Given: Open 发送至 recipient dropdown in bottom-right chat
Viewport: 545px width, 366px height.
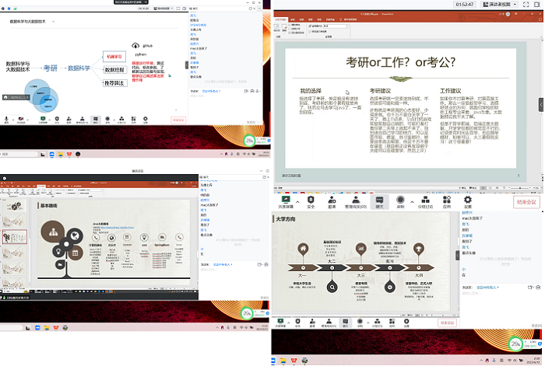Looking at the screenshot, I should click(487, 288).
